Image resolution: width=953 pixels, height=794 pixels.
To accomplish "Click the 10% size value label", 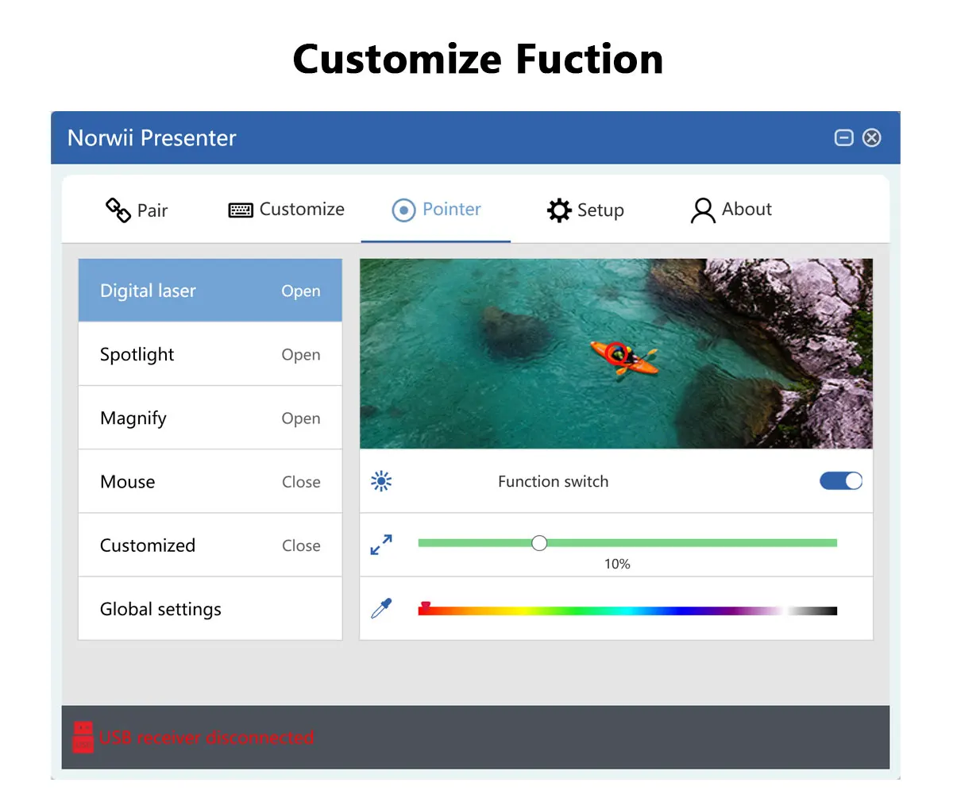I will [617, 564].
